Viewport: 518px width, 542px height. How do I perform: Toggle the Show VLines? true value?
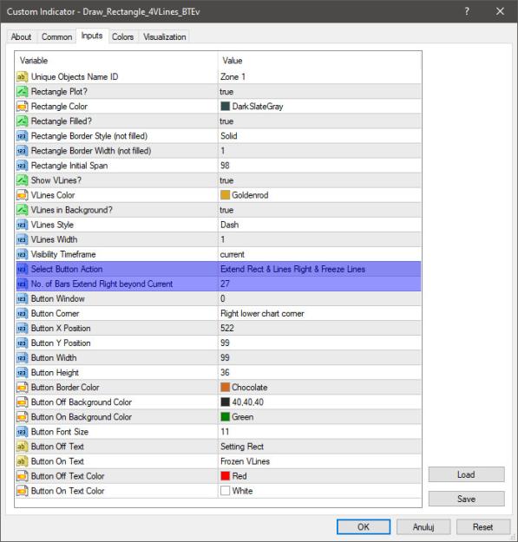tap(319, 180)
